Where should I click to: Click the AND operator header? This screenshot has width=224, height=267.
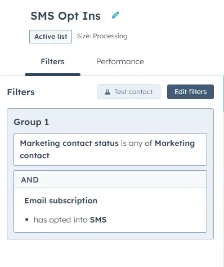pyautogui.click(x=110, y=179)
